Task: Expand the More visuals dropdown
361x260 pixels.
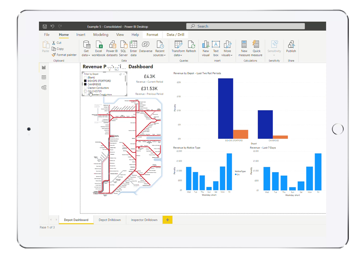Action: tap(227, 55)
